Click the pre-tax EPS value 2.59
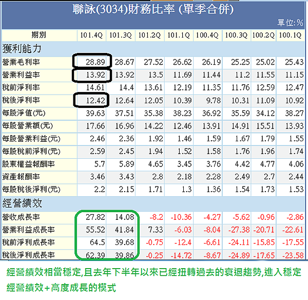Image resolution: width=308 pixels, height=300 pixels. click(98, 152)
